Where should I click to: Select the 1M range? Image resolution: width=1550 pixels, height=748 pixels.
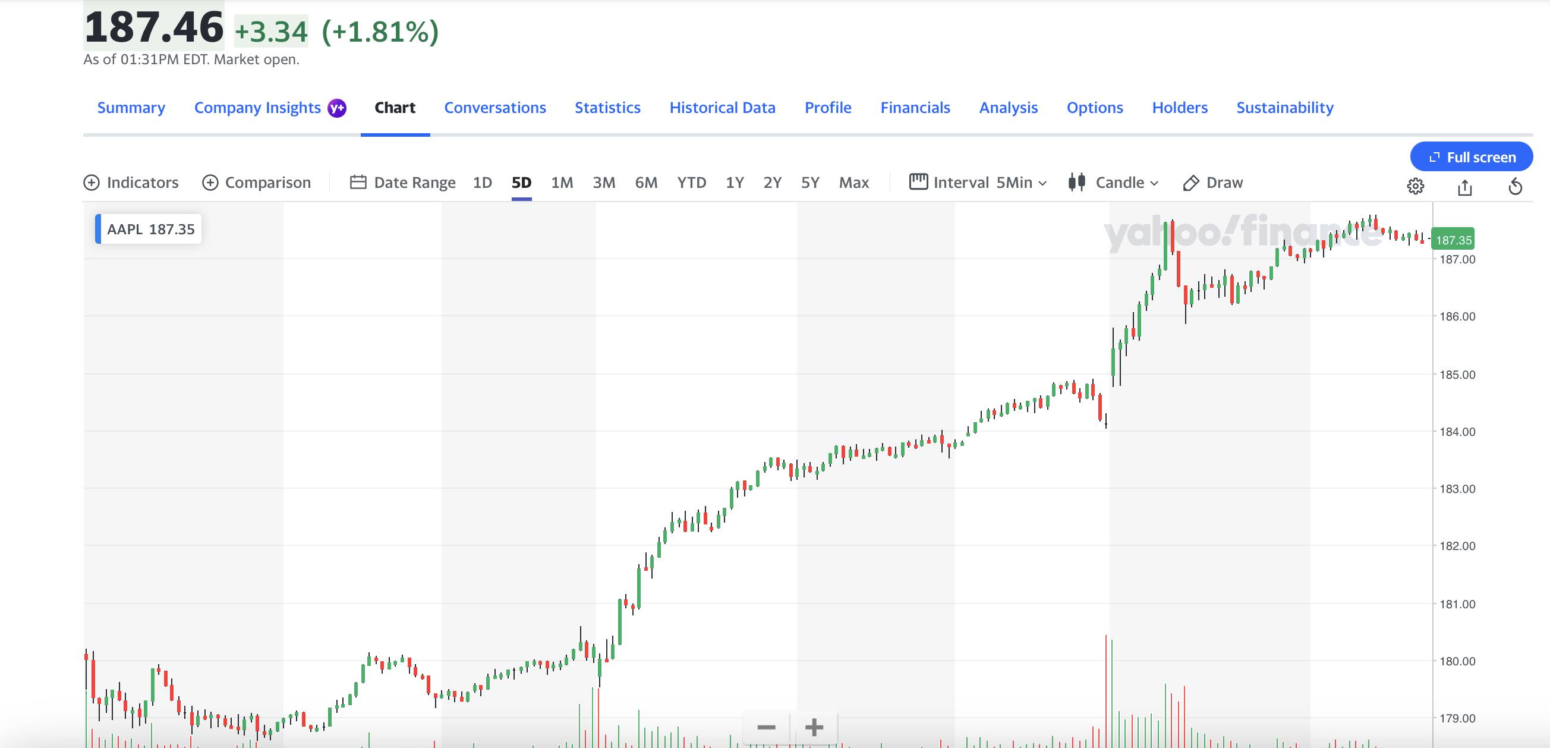(562, 183)
